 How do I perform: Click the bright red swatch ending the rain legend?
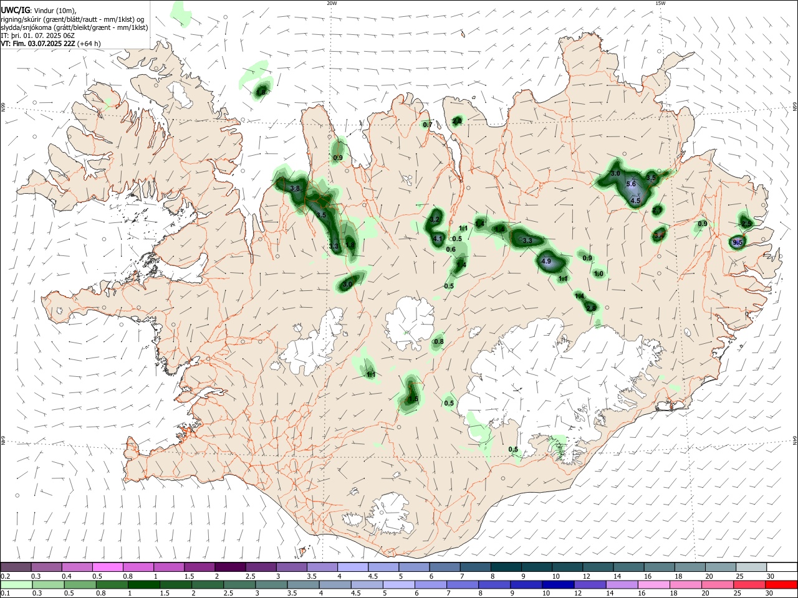tap(782, 585)
